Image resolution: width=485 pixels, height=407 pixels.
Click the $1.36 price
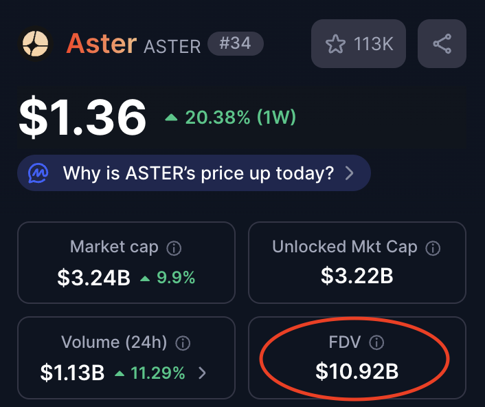click(x=82, y=117)
